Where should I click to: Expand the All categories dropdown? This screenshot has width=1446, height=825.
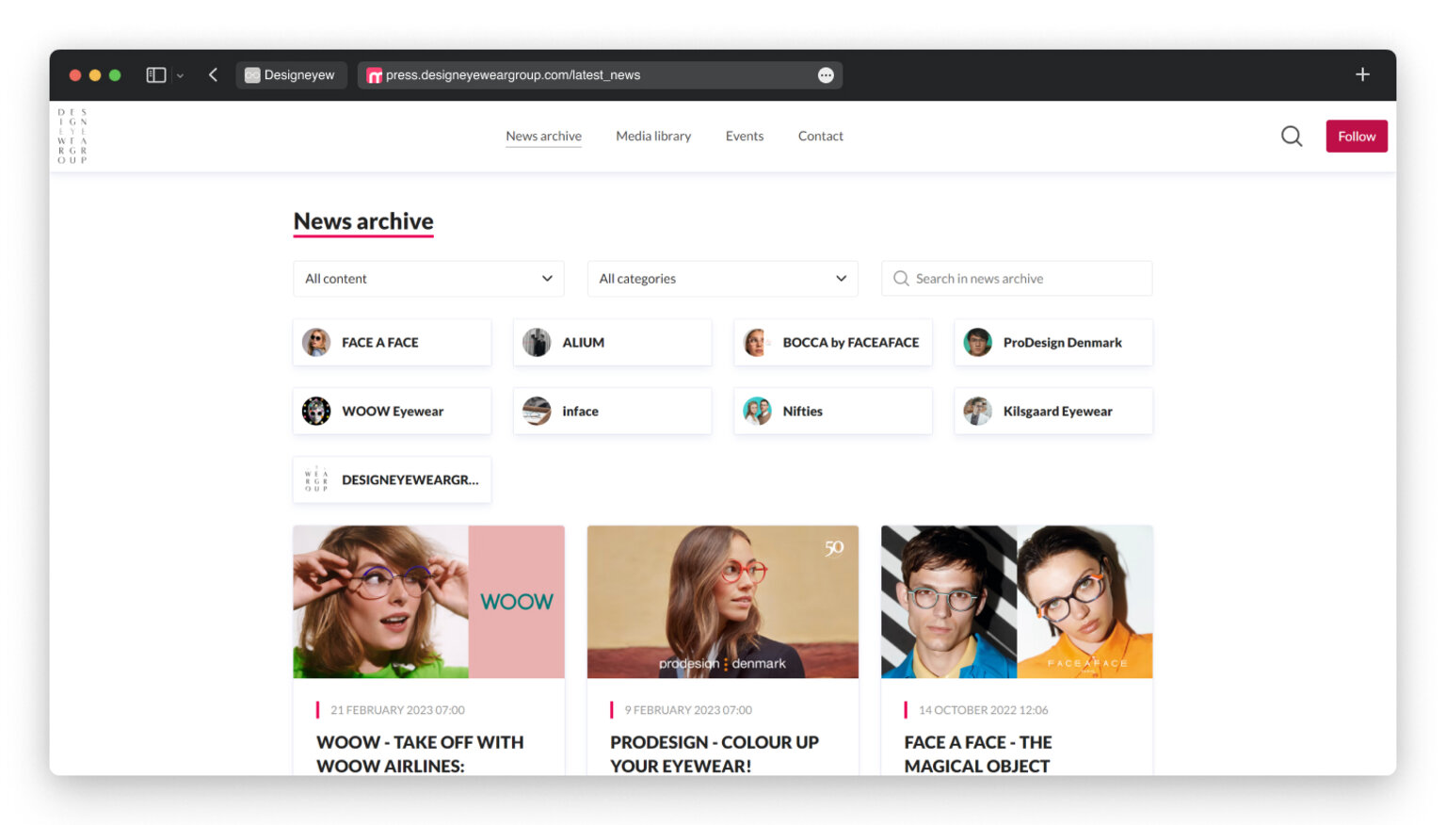click(722, 278)
